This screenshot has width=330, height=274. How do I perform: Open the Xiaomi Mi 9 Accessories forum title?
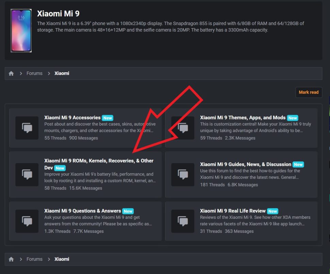click(x=72, y=118)
